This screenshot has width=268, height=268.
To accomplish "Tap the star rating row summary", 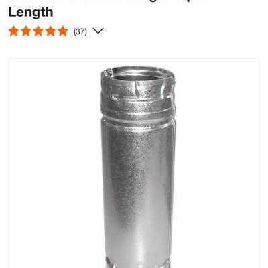I will (x=56, y=31).
